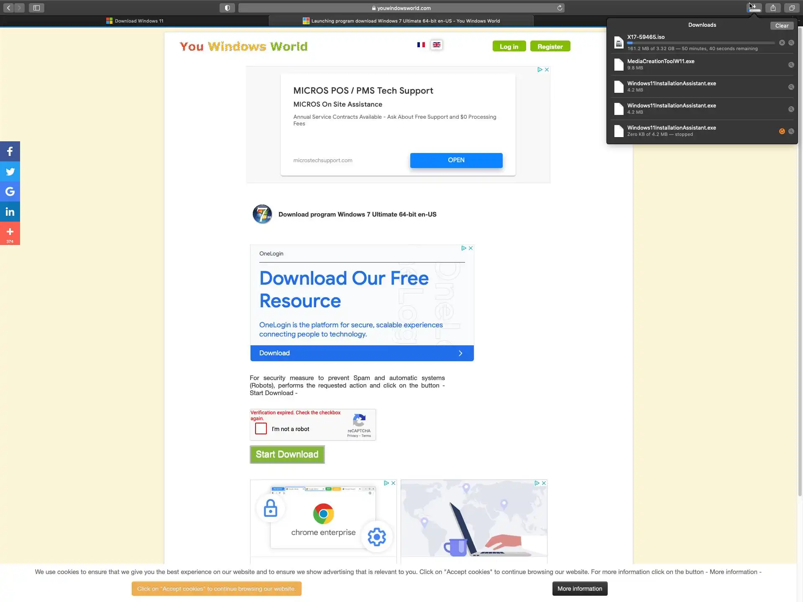This screenshot has height=602, width=803.
Task: Open OneLogin ad Download chevron
Action: point(460,353)
